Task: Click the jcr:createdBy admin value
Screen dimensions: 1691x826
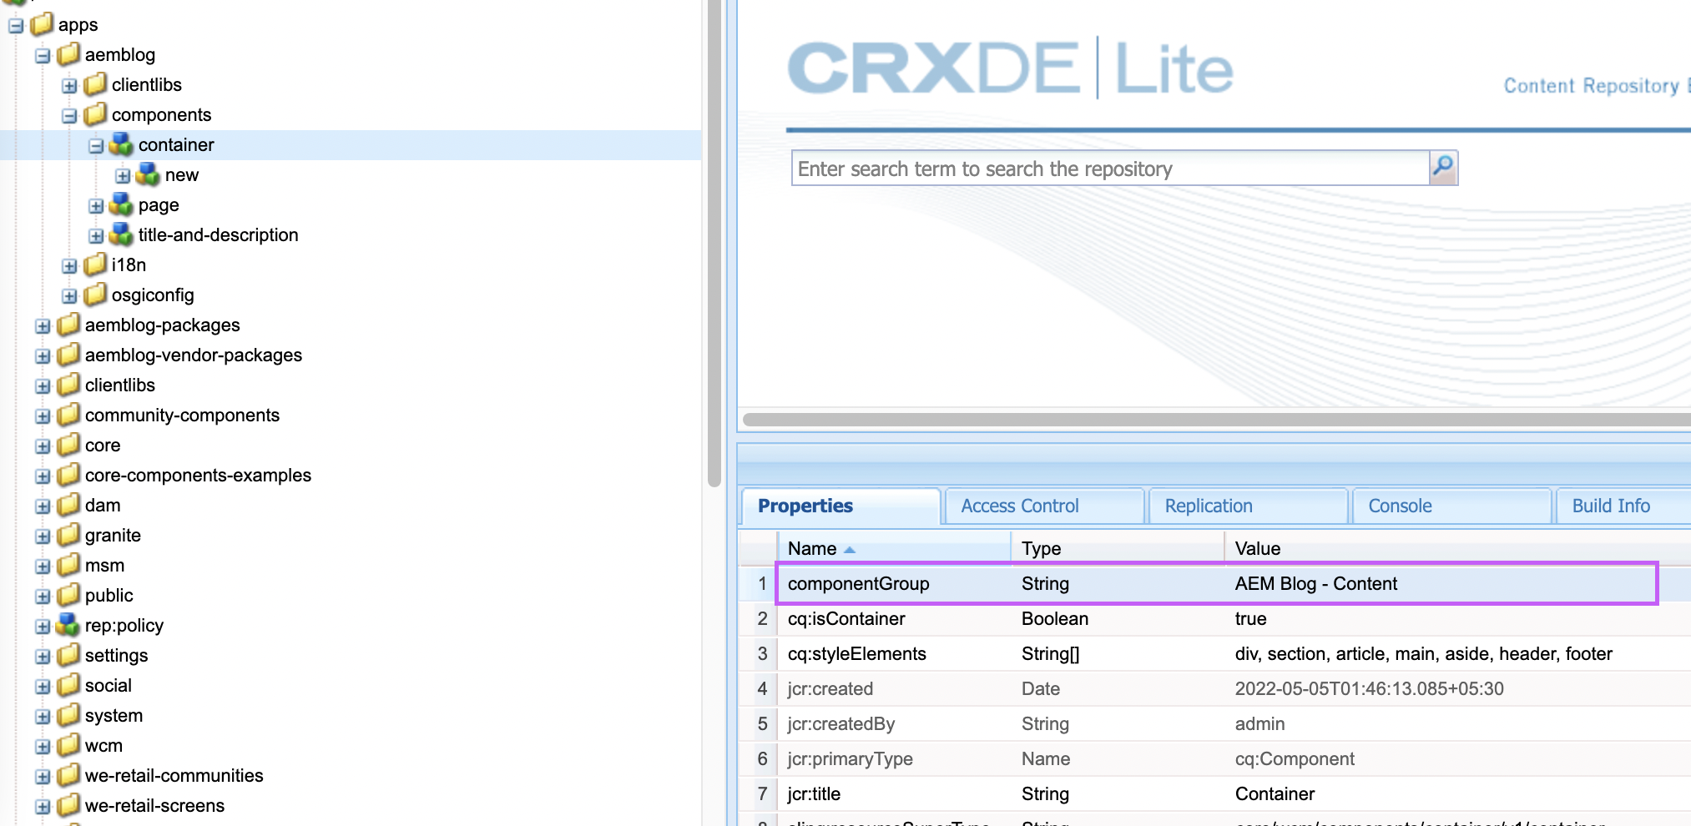Action: 1259,723
